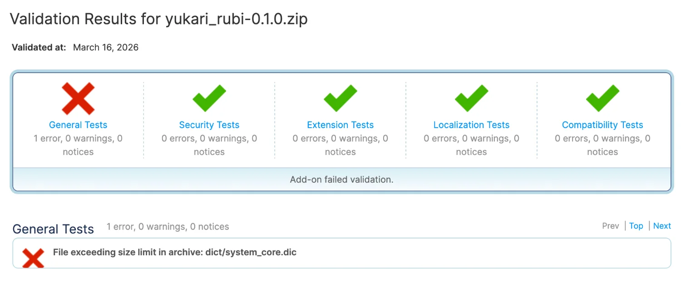Click the General Tests section heading
This screenshot has height=283, width=681.
click(53, 229)
